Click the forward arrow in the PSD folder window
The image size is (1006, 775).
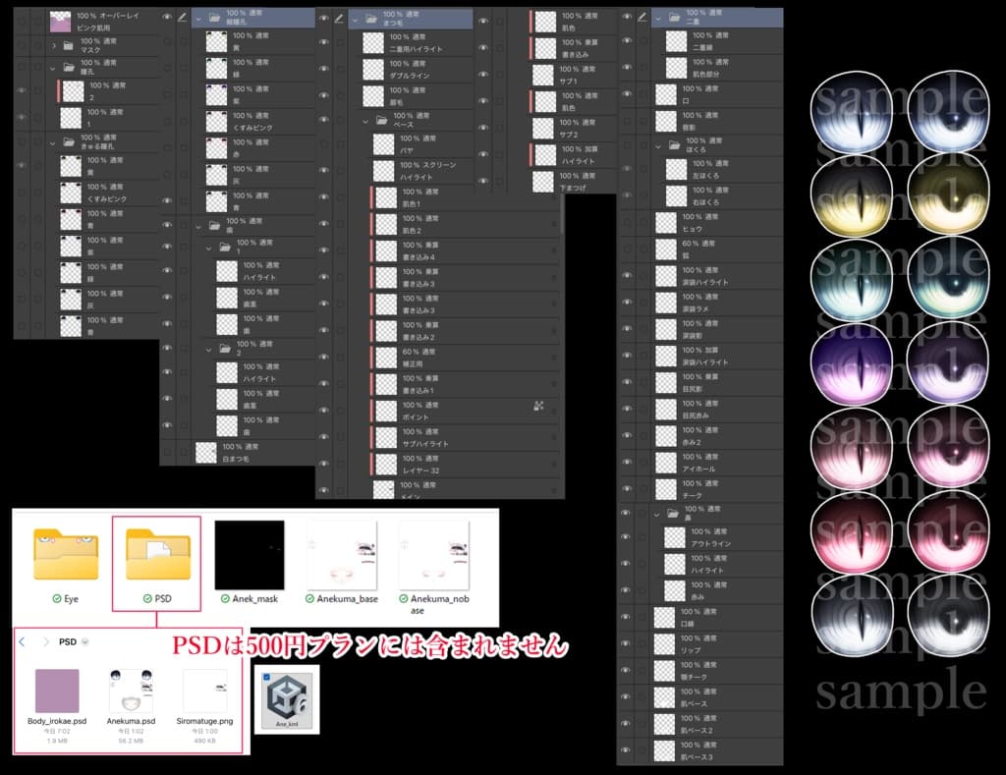point(45,641)
